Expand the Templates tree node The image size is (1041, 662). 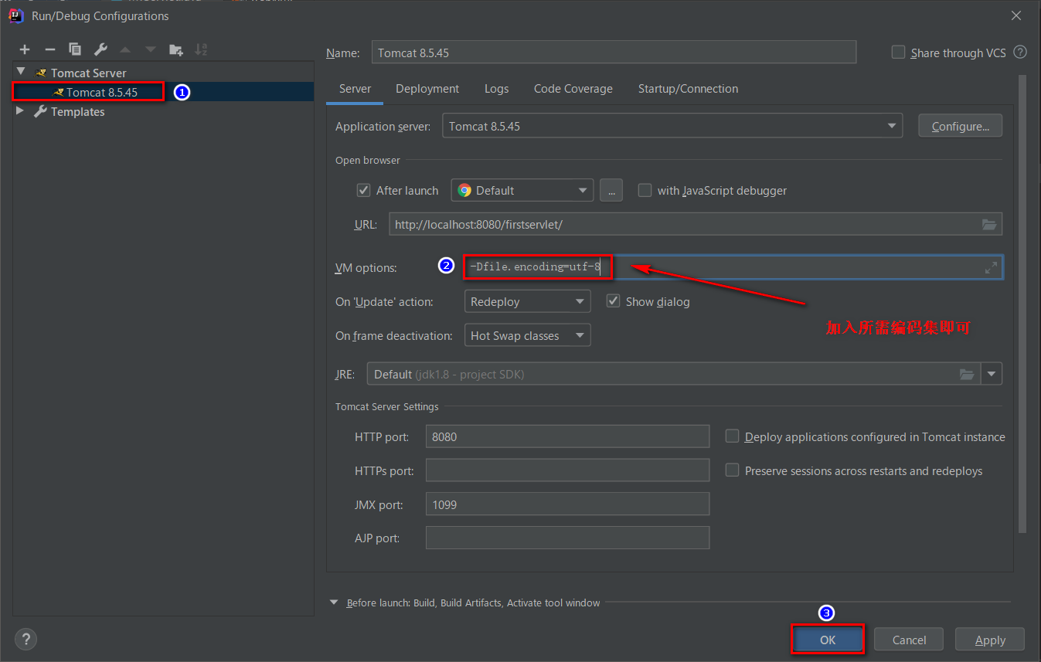[20, 111]
